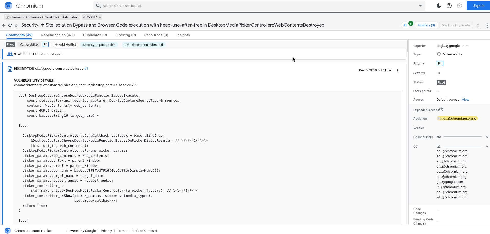Viewport: 490px width, 234px height.
Task: Collapse the Collaborators section chevron
Action: [x=487, y=137]
